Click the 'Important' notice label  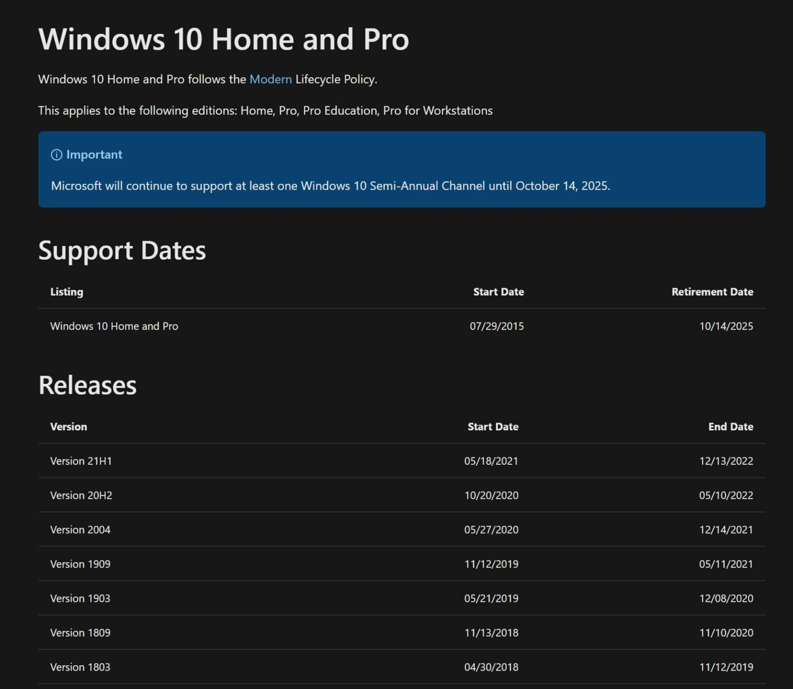point(94,154)
